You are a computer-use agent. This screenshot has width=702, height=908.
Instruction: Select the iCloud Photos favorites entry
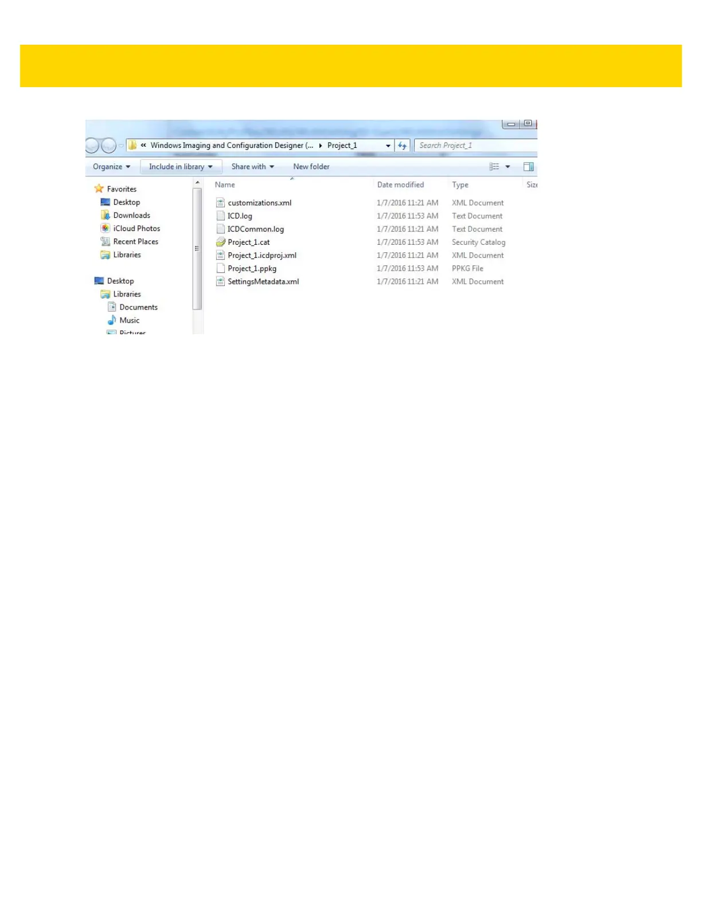click(x=136, y=228)
